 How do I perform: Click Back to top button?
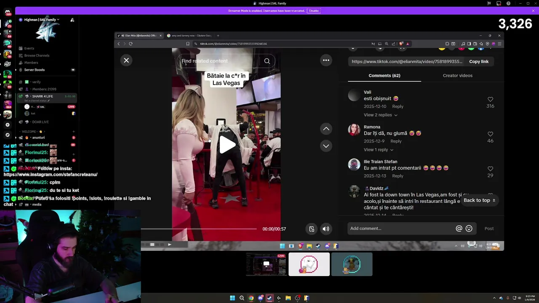pyautogui.click(x=479, y=200)
